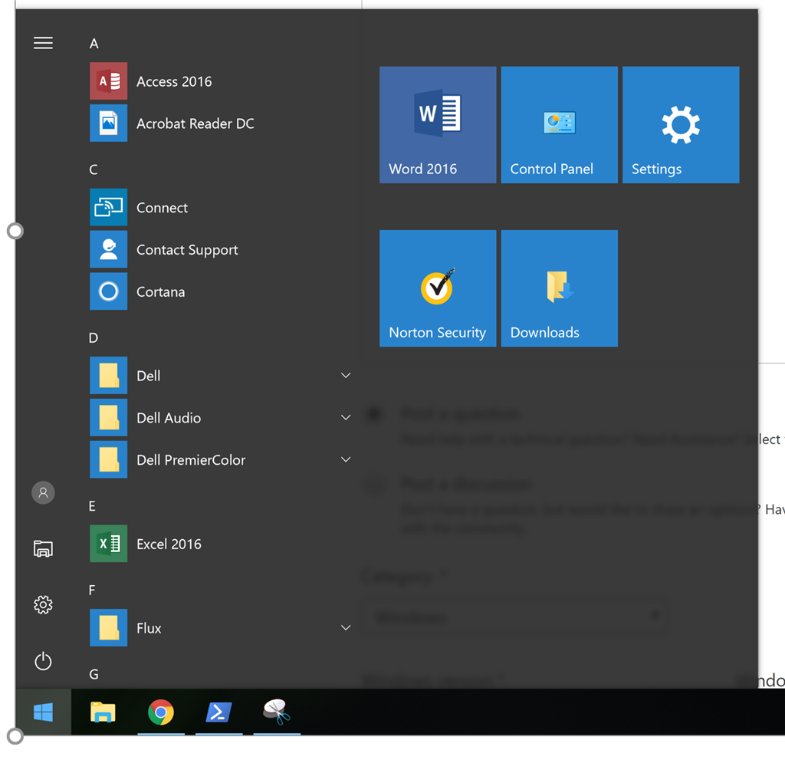Viewport: 785px width, 773px height.
Task: Jump via letter A header
Action: tap(94, 44)
